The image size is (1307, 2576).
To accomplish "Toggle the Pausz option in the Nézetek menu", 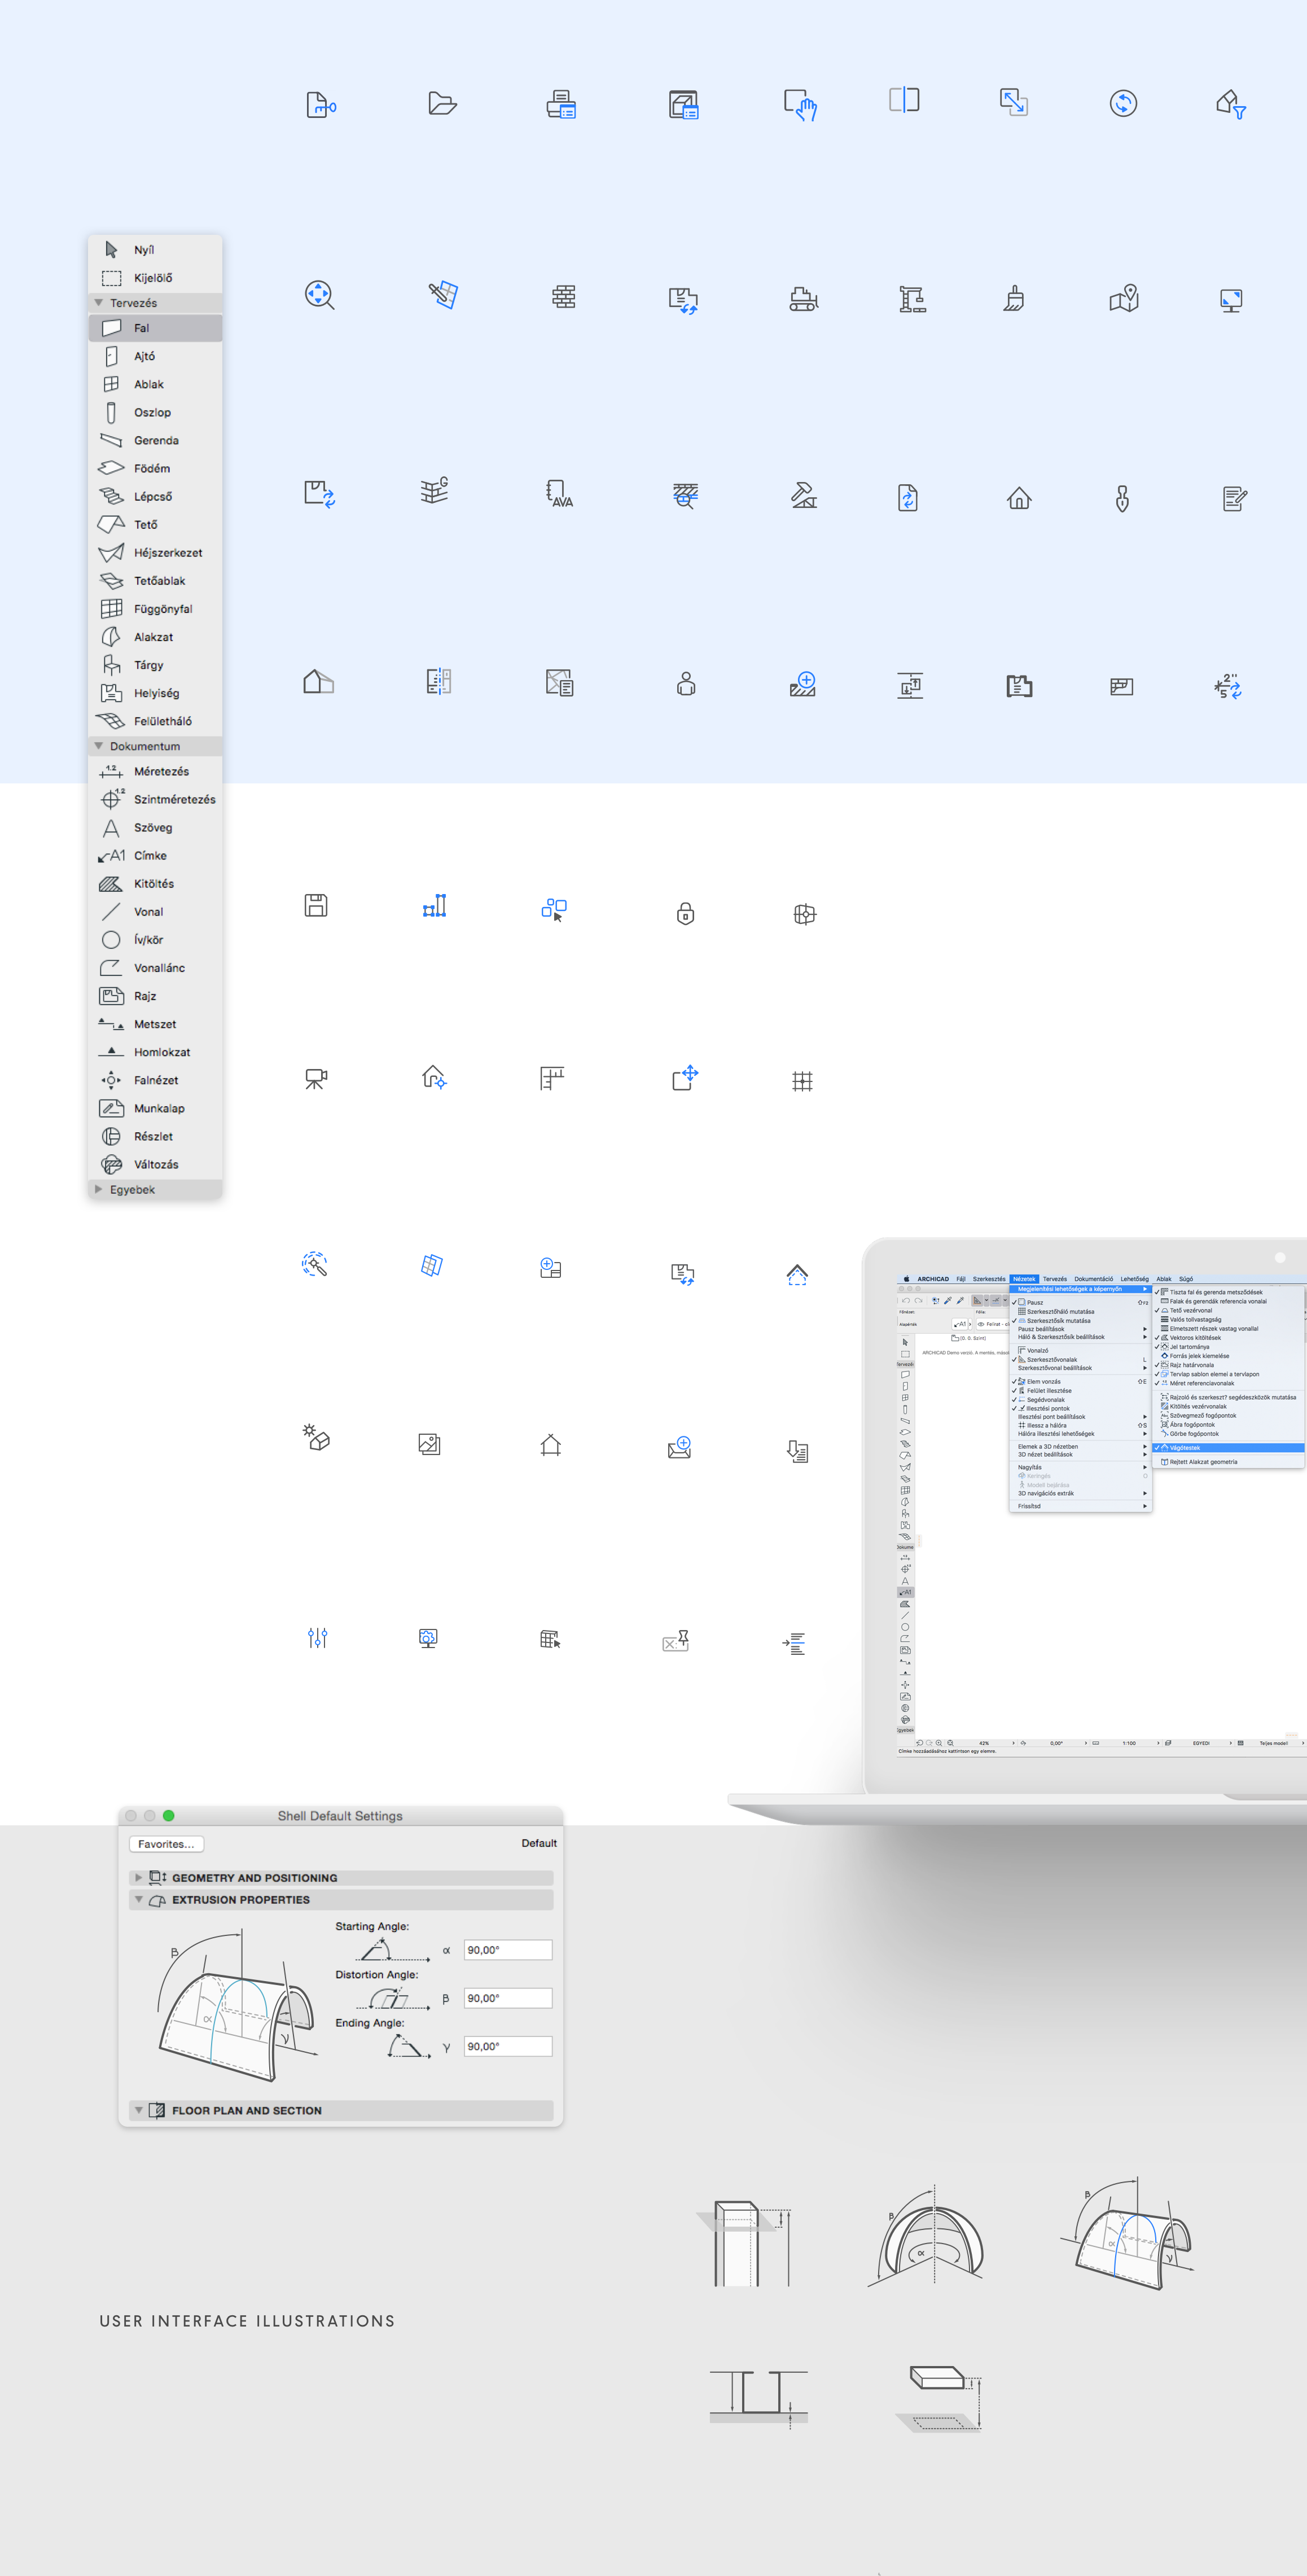I will (1036, 1303).
